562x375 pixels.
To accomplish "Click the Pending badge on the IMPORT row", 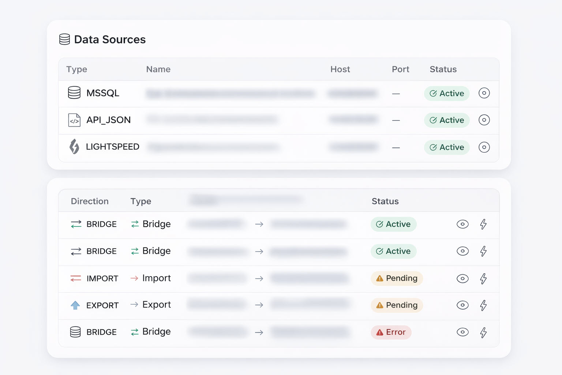I will [397, 278].
